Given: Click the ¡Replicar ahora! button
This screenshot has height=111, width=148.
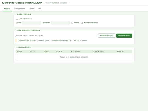Looking at the screenshot, I should (124, 36).
